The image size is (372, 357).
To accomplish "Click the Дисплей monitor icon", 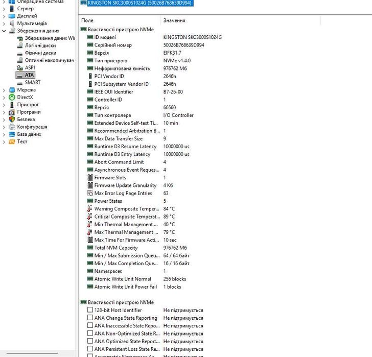I will pos(12,16).
